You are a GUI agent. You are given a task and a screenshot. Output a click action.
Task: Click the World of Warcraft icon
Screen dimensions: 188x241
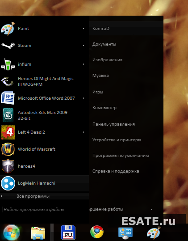[x=8, y=149]
